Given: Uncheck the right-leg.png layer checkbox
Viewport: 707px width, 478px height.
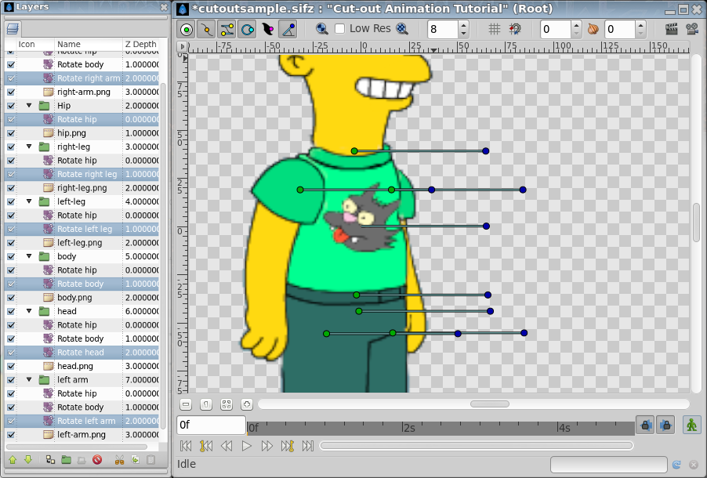Looking at the screenshot, I should click(11, 188).
